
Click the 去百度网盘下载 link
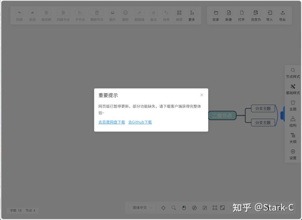[112, 122]
